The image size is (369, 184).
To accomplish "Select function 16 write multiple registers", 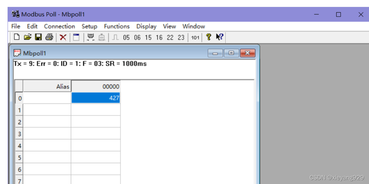I will pyautogui.click(x=159, y=38).
